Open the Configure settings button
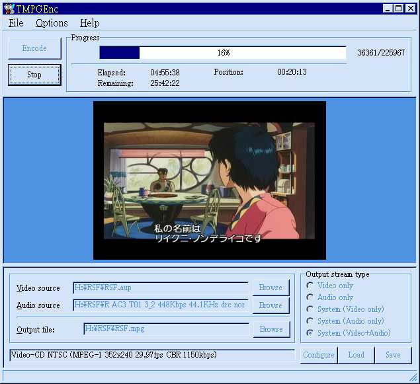Screen dimensions: 420x384 coord(318,355)
